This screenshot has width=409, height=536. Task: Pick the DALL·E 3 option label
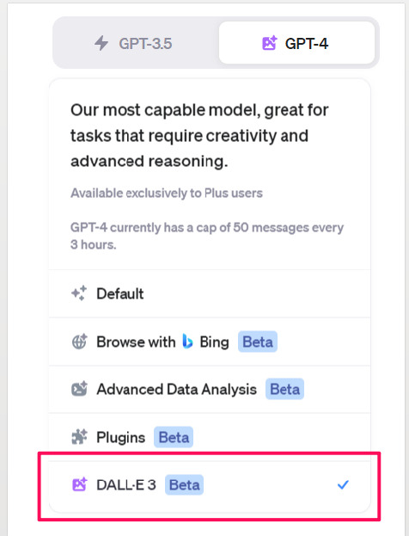(126, 484)
